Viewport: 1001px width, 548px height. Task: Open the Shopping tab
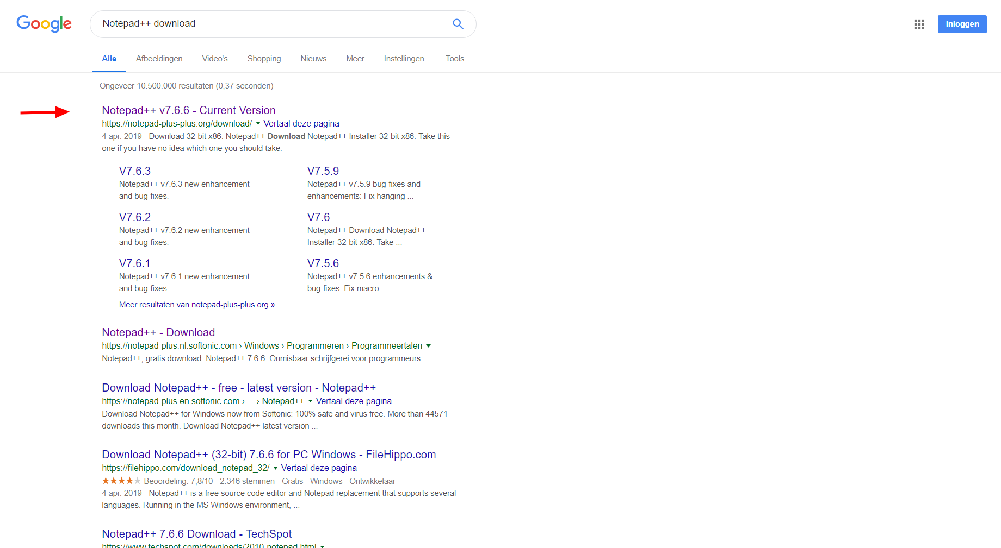[264, 59]
